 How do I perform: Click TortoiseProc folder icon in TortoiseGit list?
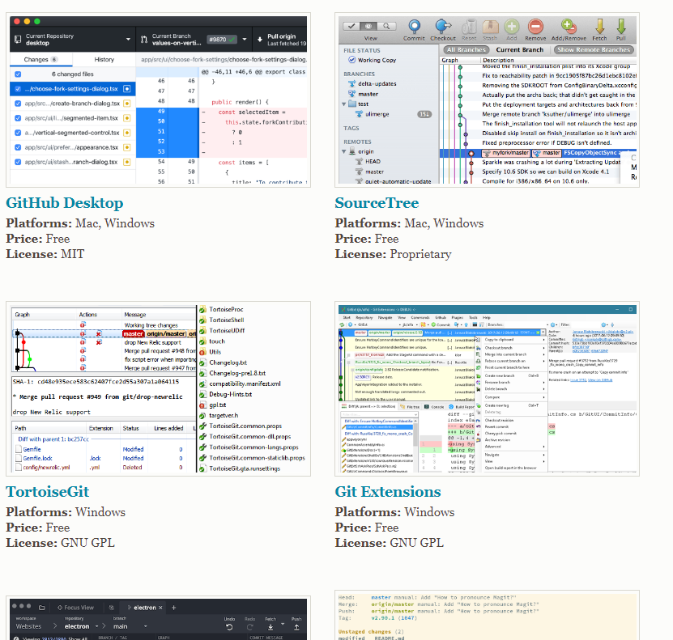click(202, 309)
